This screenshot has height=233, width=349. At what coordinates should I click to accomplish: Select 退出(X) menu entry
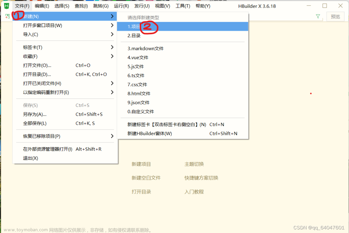click(65, 158)
